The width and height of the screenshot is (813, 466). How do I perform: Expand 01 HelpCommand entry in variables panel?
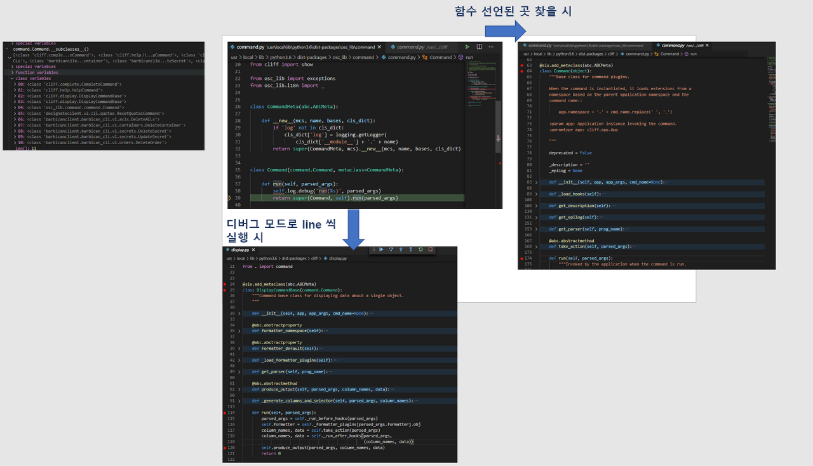coord(15,90)
